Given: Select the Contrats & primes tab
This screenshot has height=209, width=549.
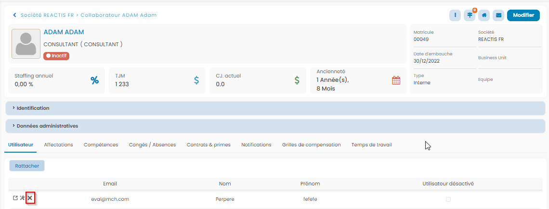Looking at the screenshot, I should pos(209,144).
